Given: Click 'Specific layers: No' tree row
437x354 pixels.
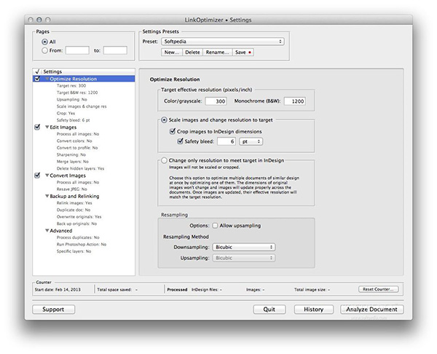Looking at the screenshot, I should [74, 251].
